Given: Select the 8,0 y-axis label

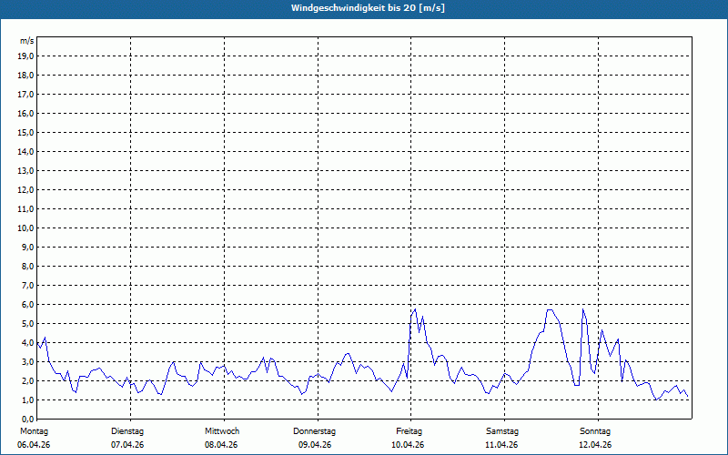Looking at the screenshot, I should click(x=27, y=266).
